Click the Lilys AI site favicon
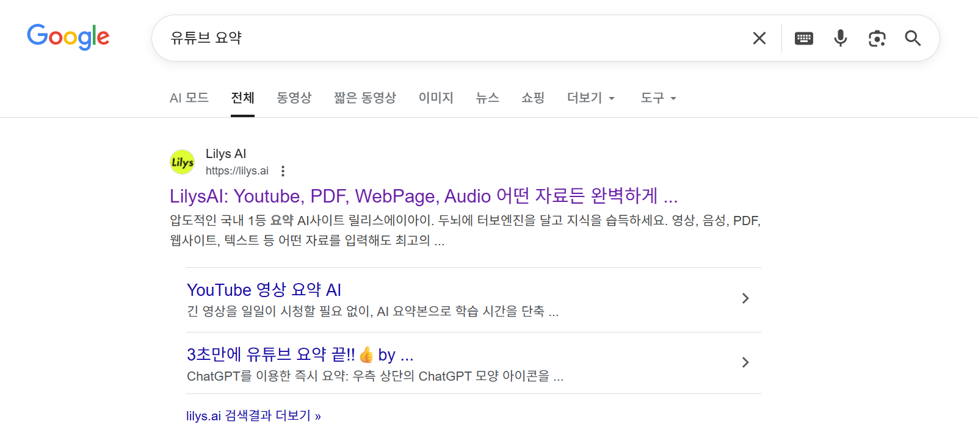The height and width of the screenshot is (438, 978). click(x=182, y=162)
